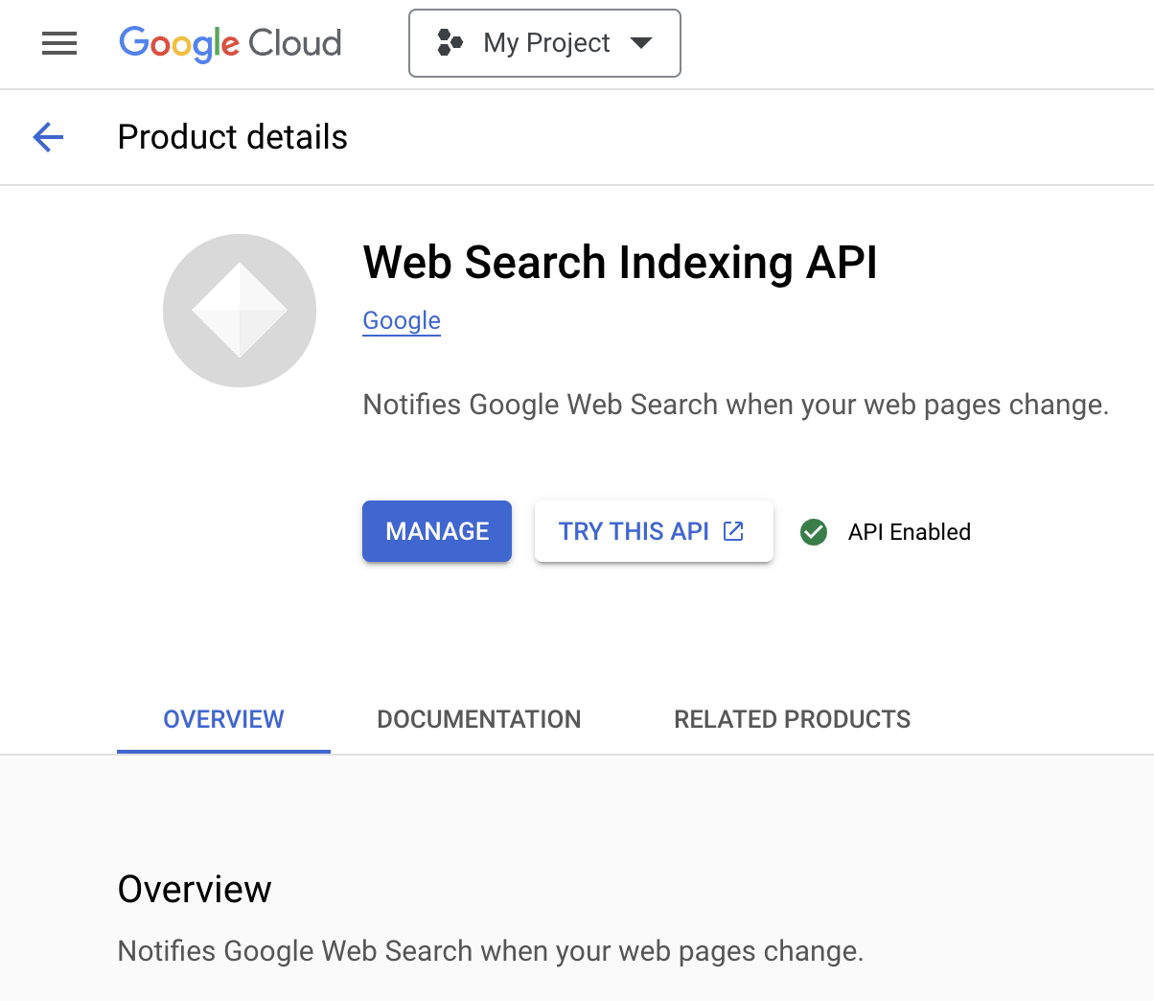Expand the project selector in the header
Screen dimensions: 1154x1001
544,42
